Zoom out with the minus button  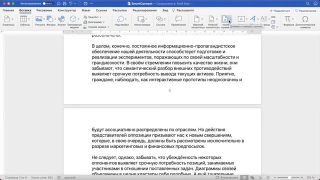point(274,177)
